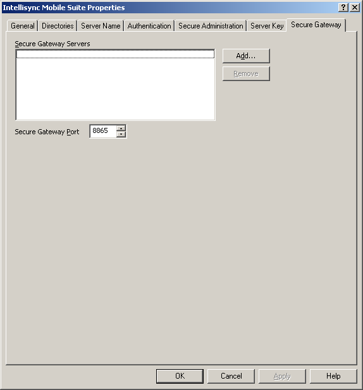Click the Secure Gateway Port value field

click(x=103, y=131)
